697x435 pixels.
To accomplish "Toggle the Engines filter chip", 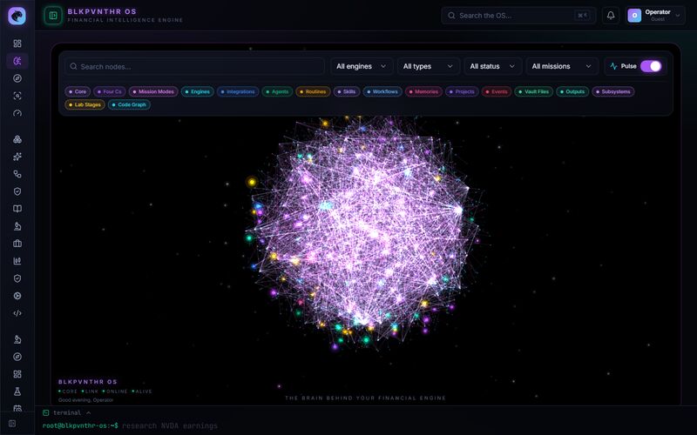I will (x=198, y=92).
